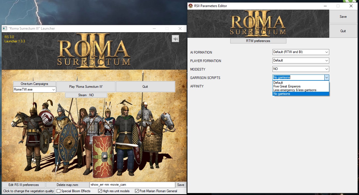
Task: Collapse the GARRISON SCRIPTS dropdown arrow
Action: pos(327,77)
